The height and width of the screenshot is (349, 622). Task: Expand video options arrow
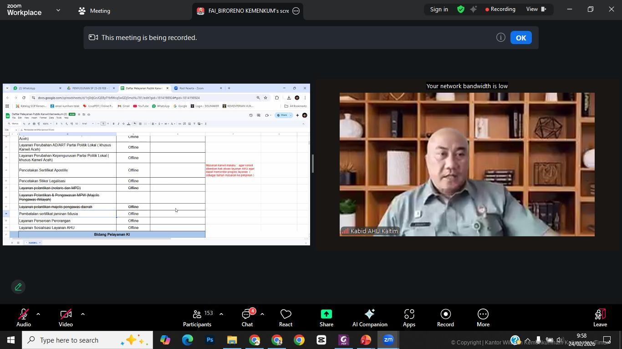coord(82,314)
